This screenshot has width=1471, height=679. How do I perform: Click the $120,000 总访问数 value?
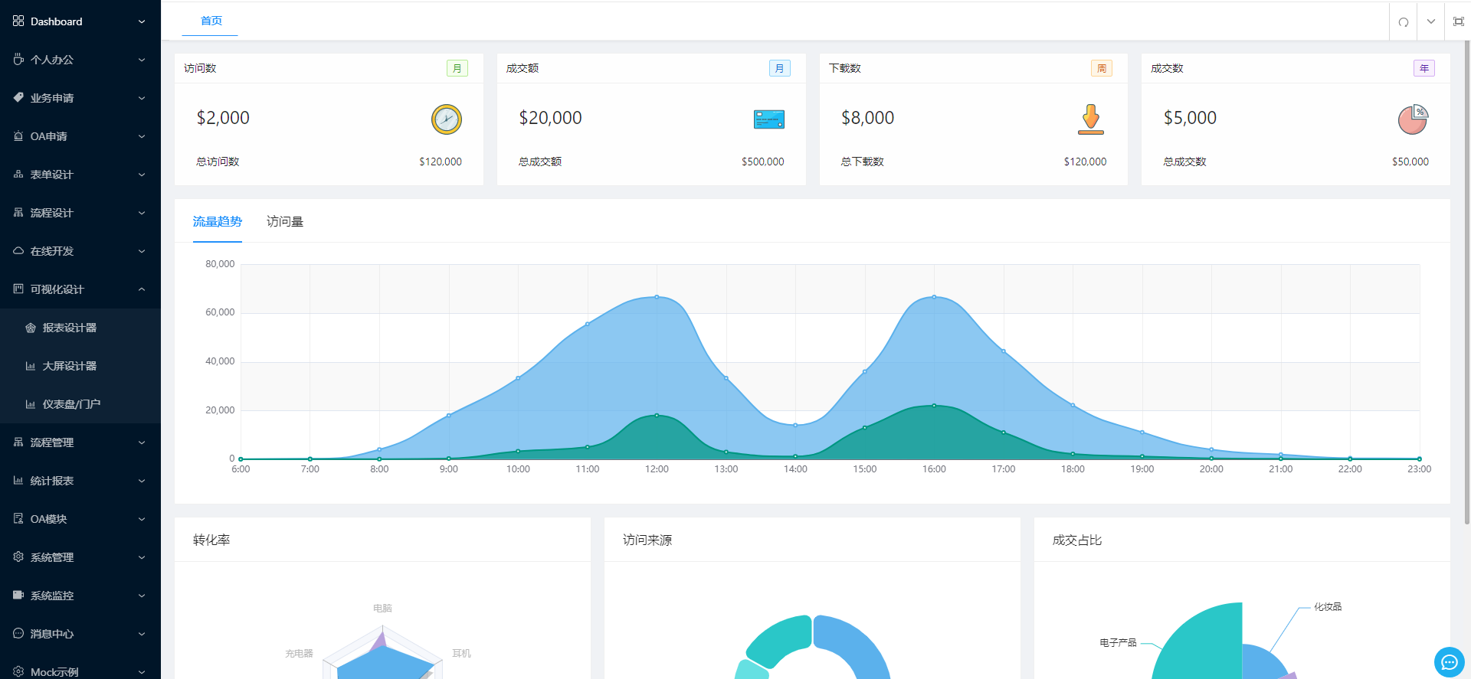(x=441, y=162)
